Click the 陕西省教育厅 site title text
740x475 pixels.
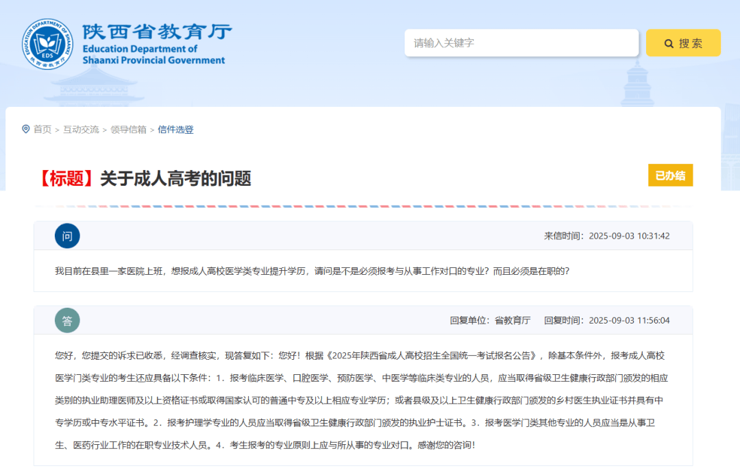coord(157,32)
